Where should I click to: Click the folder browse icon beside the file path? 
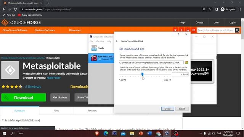coord(186,62)
